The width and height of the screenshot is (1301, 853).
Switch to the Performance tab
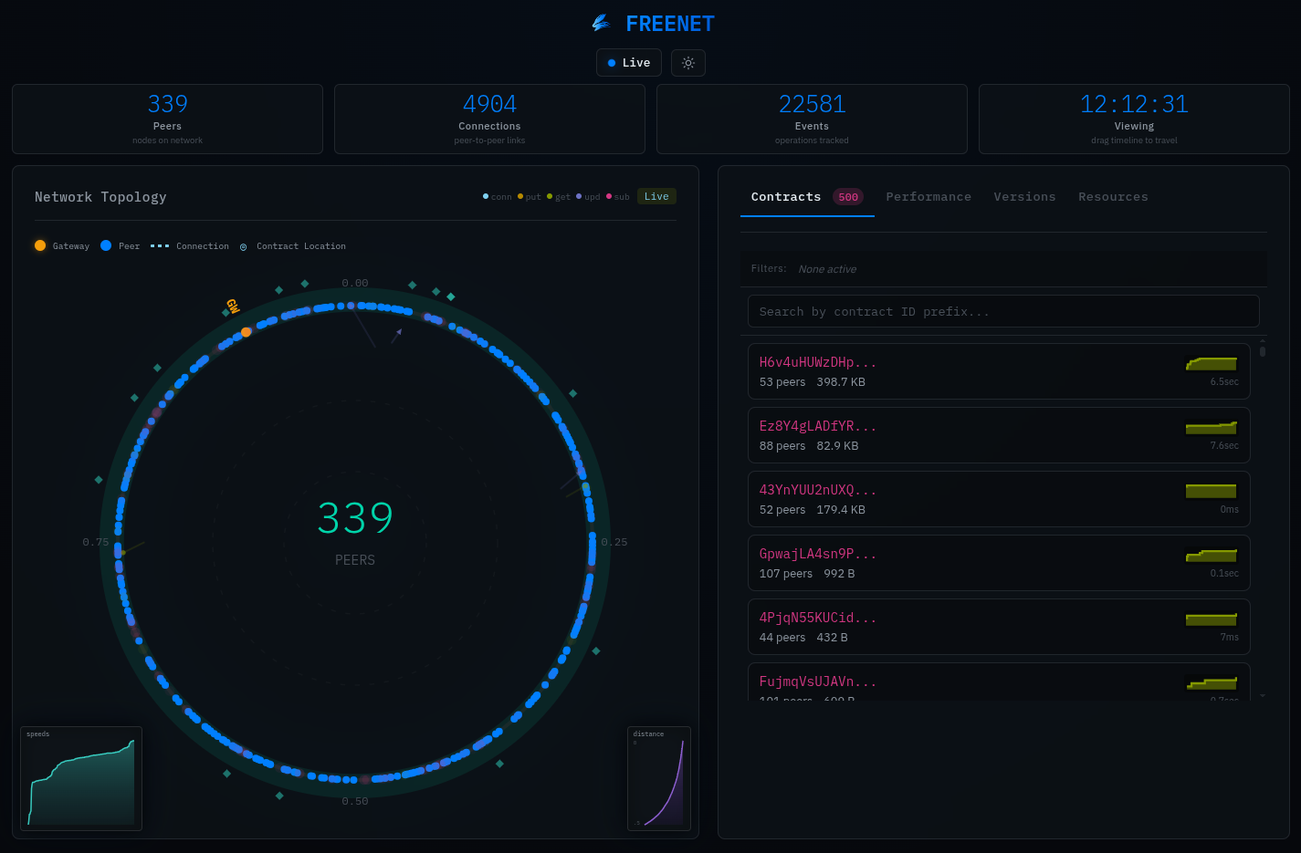click(x=929, y=197)
